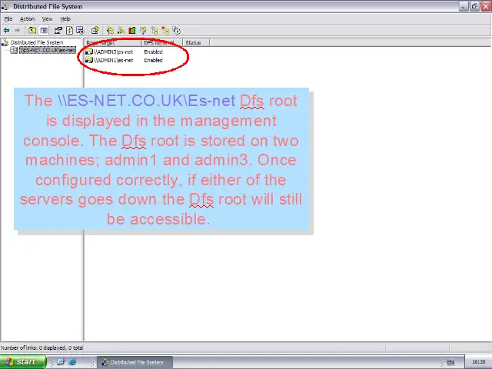Screen dimensions: 492x369
Task: Click the 16:30 system tray clock
Action: (478, 362)
